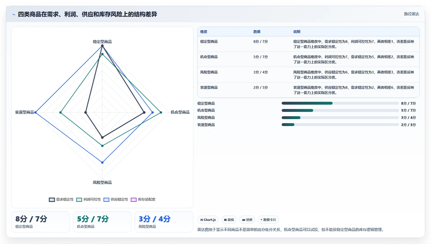Click the footer note about 雷达图

click(x=291, y=230)
